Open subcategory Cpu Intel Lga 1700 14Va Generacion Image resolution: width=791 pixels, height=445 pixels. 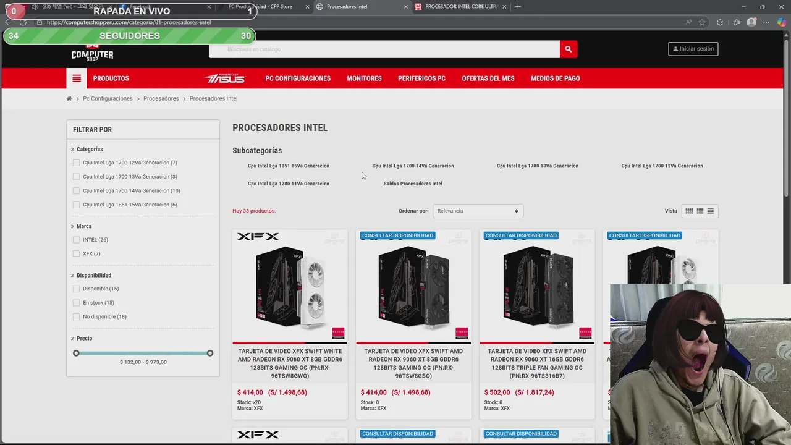click(x=413, y=166)
